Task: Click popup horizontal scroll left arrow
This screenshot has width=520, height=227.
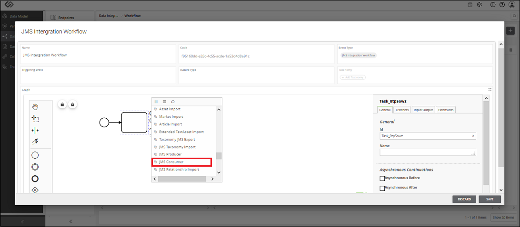Action: (155, 179)
